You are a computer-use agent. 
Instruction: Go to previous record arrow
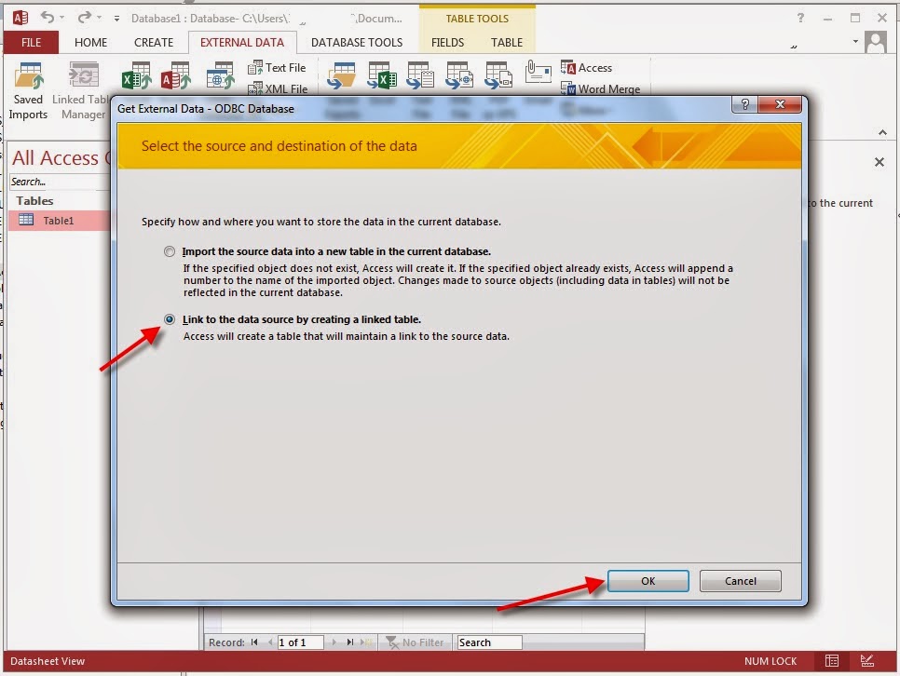[x=270, y=642]
